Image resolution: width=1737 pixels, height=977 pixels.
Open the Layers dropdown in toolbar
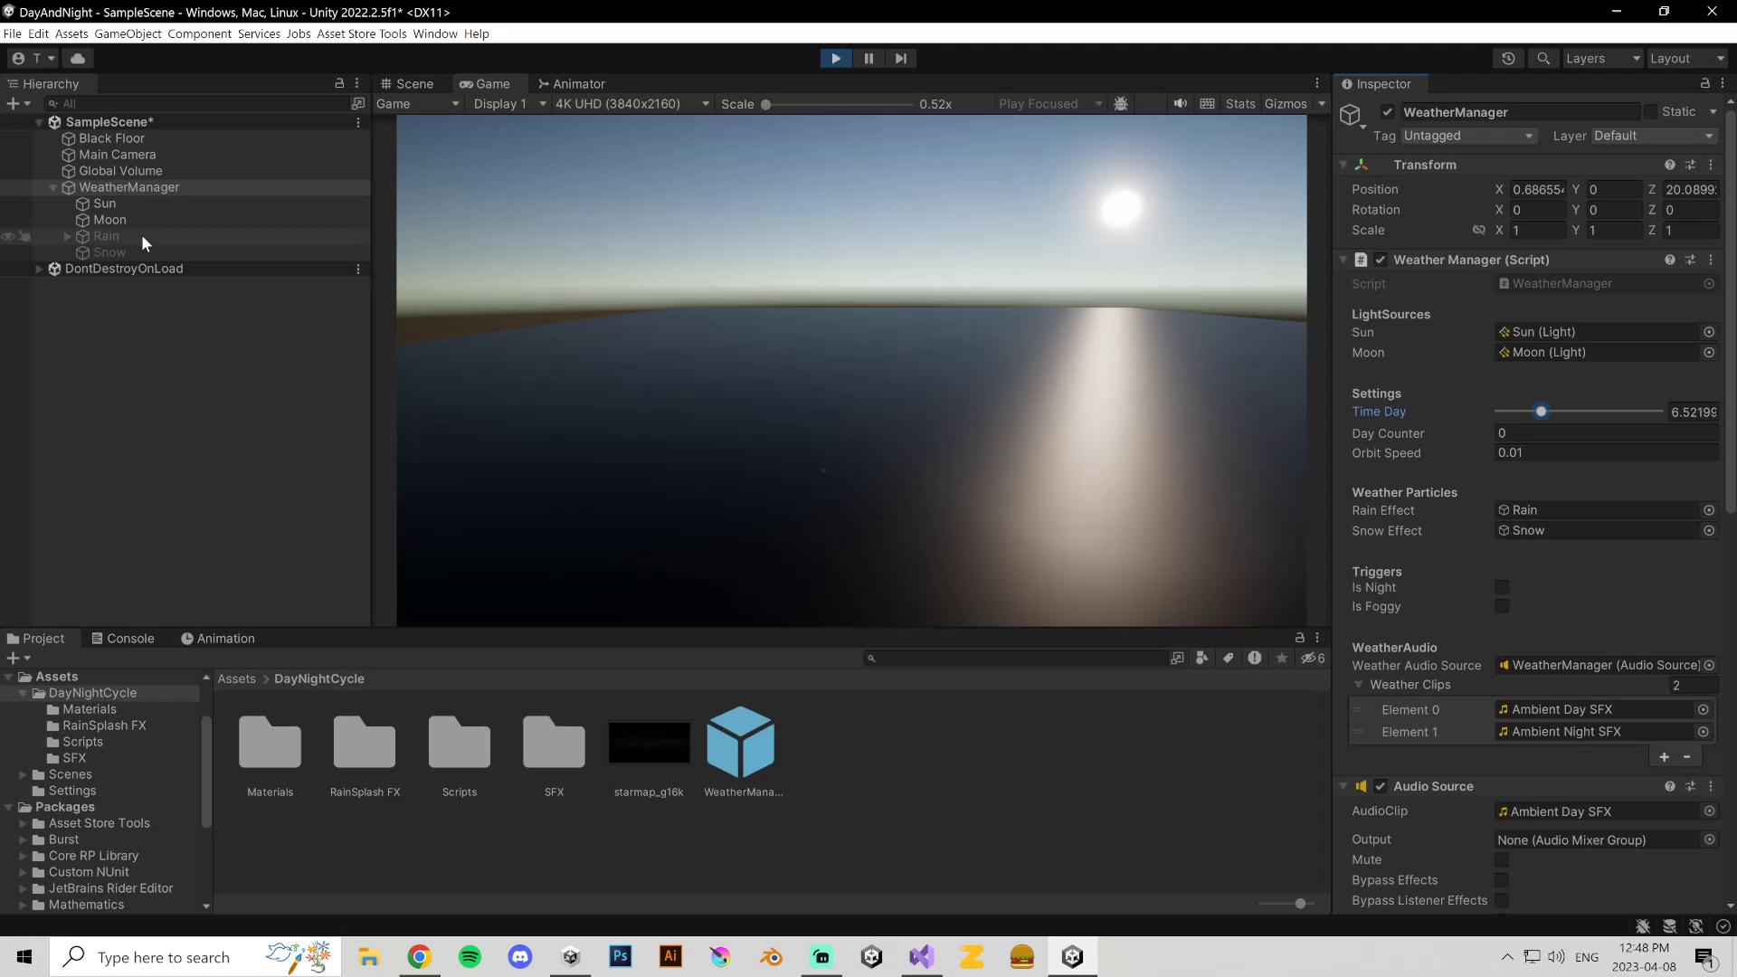(x=1602, y=58)
